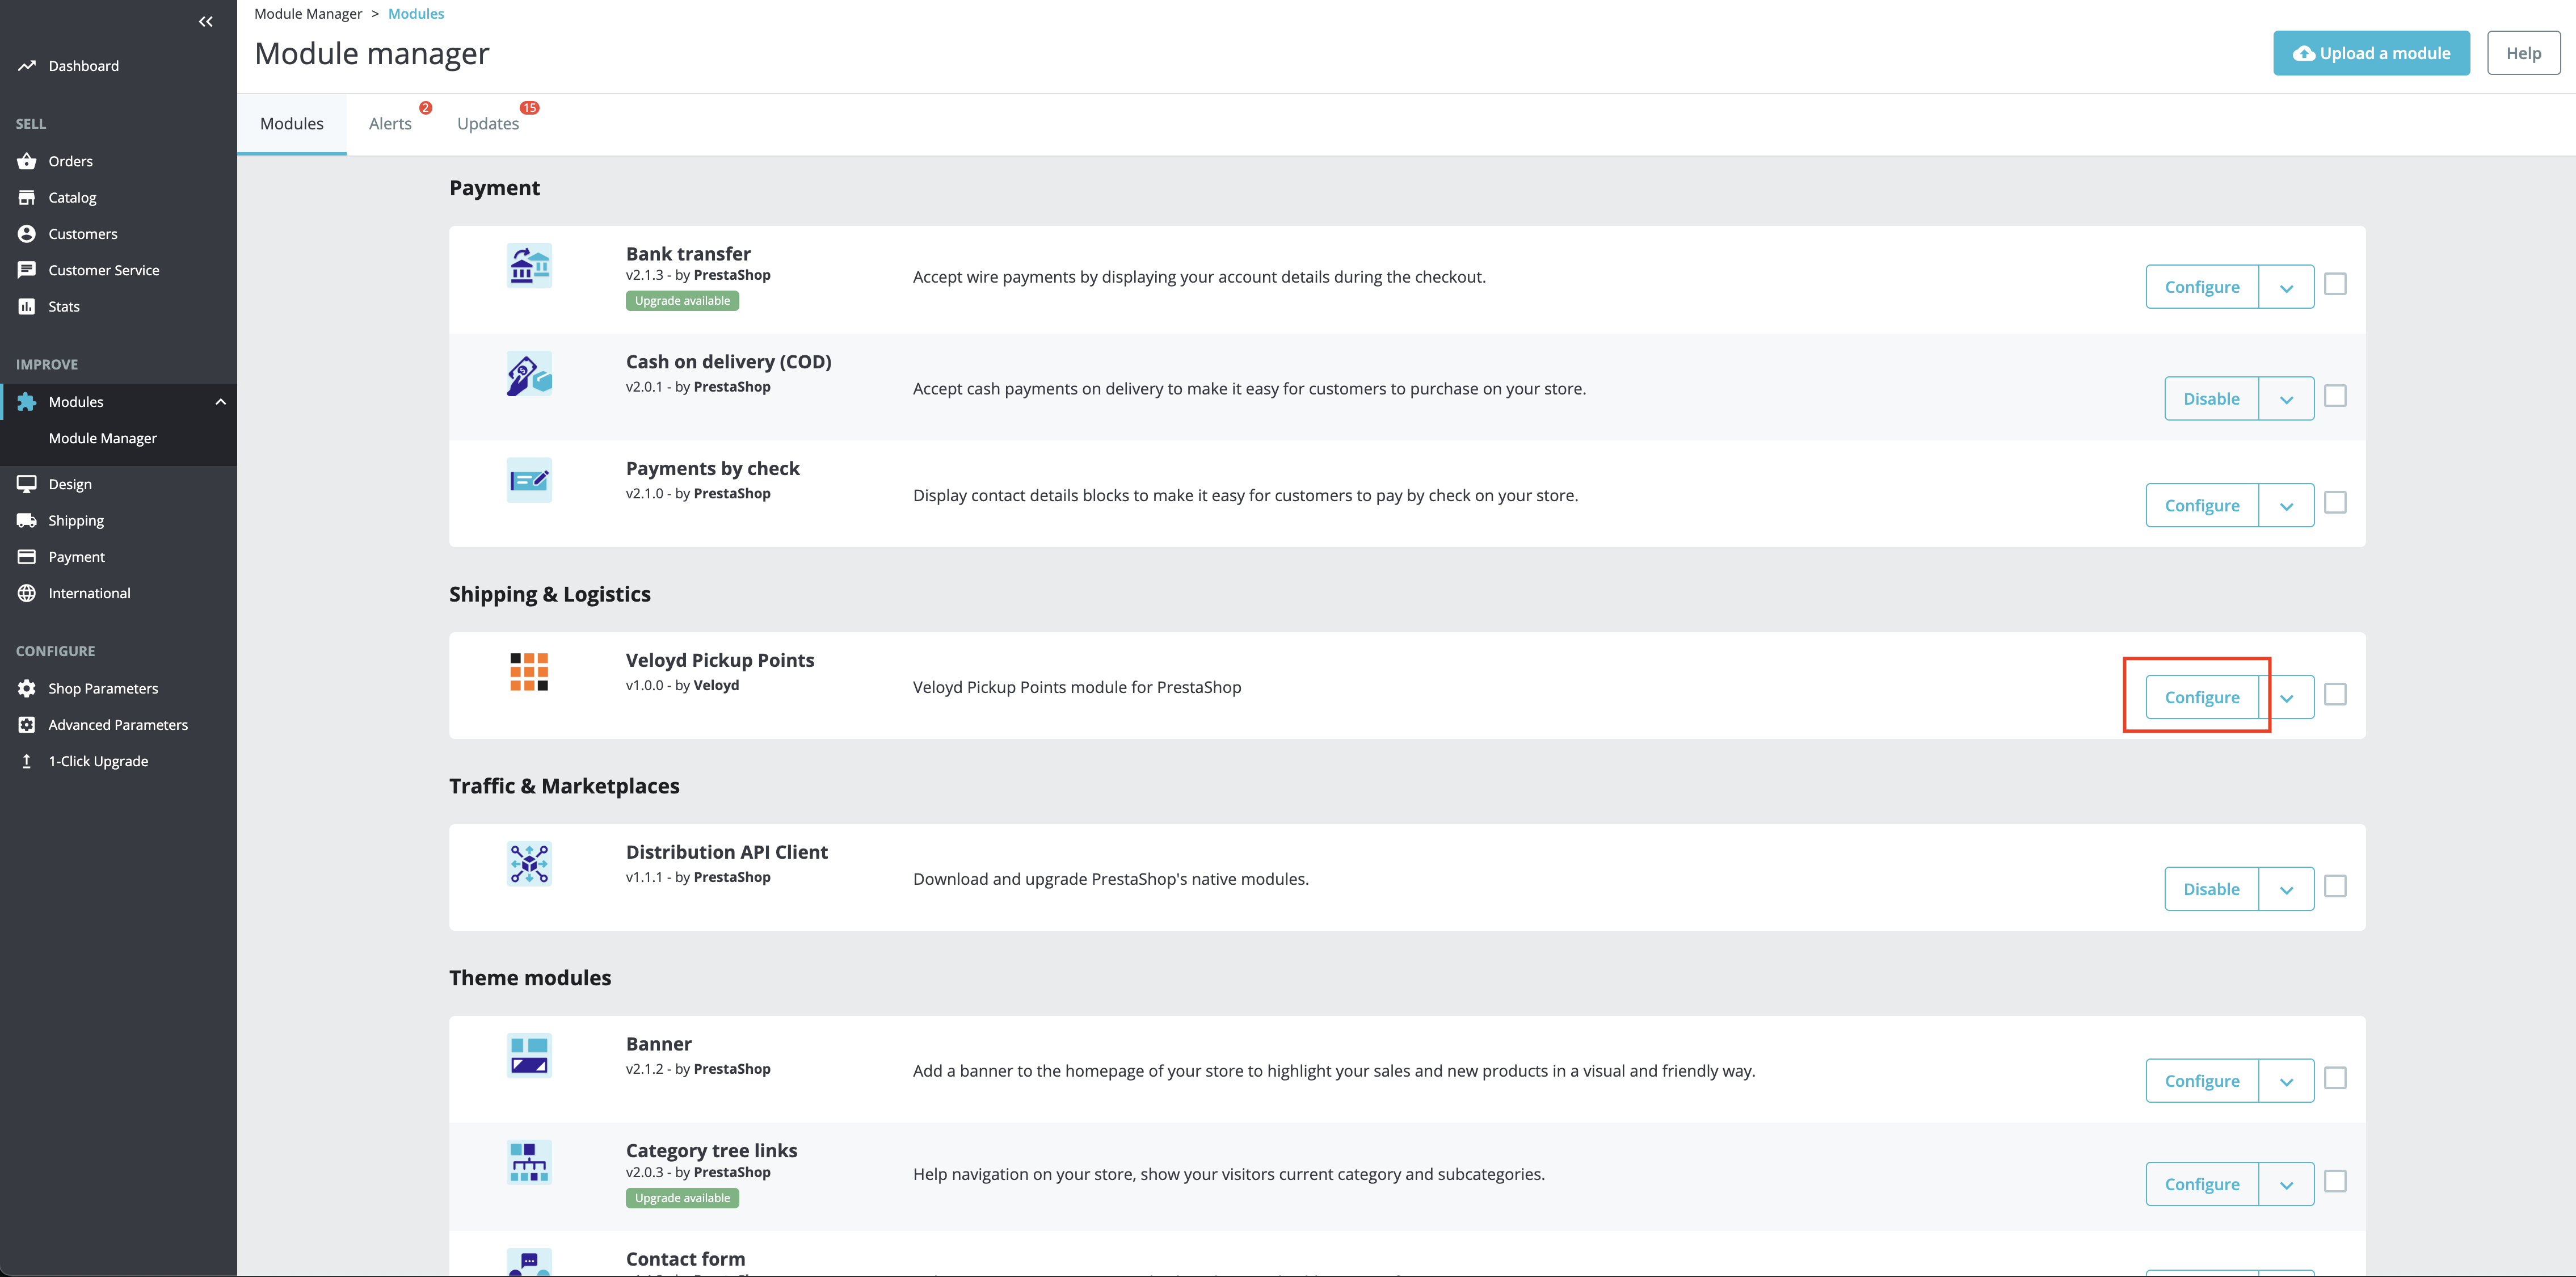
Task: Click the Modules breadcrumb link
Action: pos(416,14)
